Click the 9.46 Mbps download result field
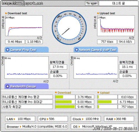This screenshot has height=132, width=139. pyautogui.click(x=15, y=42)
